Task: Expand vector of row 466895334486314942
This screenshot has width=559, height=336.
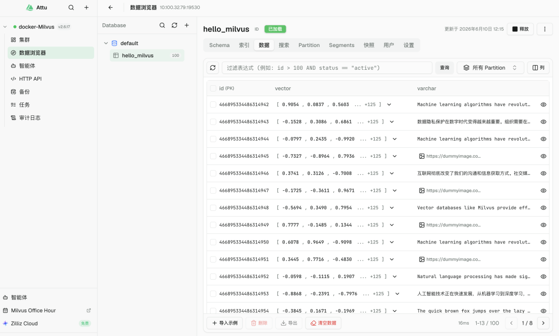Action: pos(389,104)
